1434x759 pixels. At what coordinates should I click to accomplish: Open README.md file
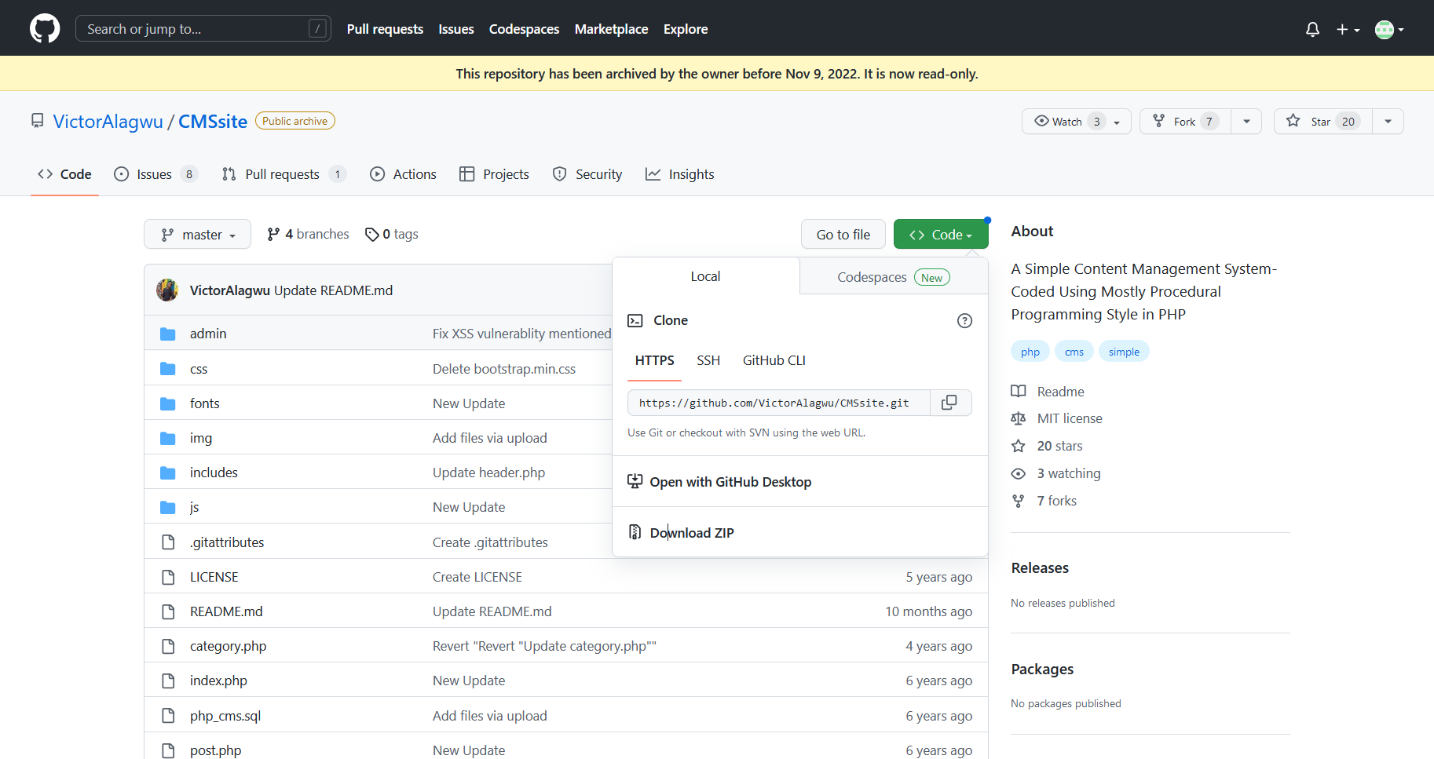pyautogui.click(x=226, y=611)
